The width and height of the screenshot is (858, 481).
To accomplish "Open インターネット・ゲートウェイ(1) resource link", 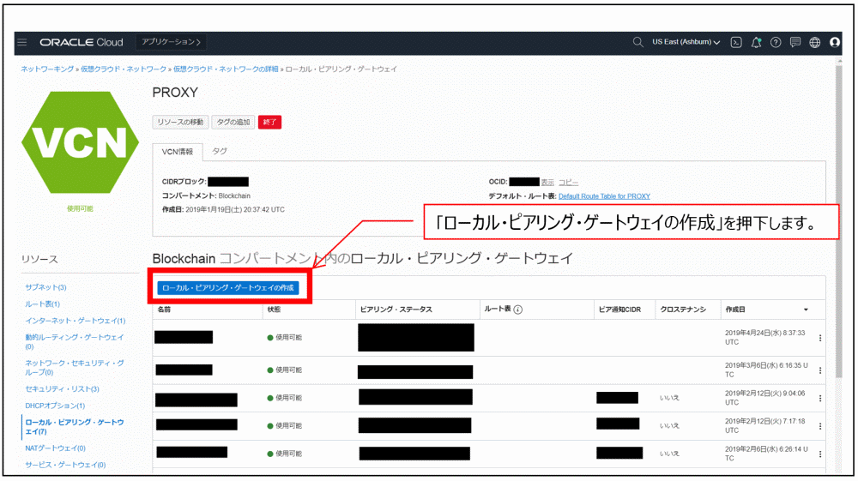I will (x=75, y=321).
